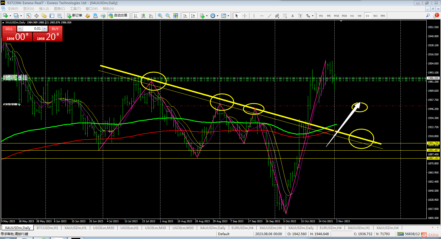This screenshot has height=239, width=441.
Task: Toggle the Terminal panel icon
Action: tap(52, 16)
